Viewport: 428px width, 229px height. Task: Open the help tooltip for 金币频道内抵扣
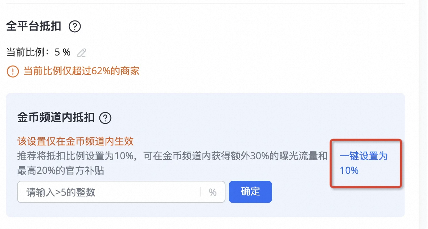[105, 118]
